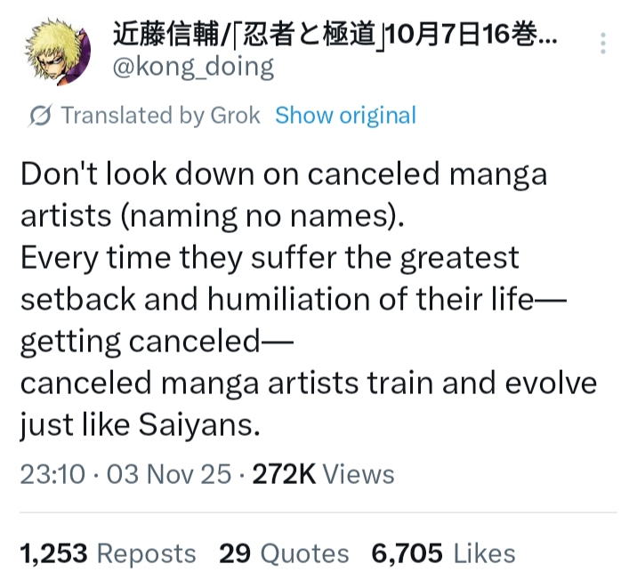View the 272K Views analytics
Screen dimensions: 637x580
pyautogui.click(x=323, y=473)
